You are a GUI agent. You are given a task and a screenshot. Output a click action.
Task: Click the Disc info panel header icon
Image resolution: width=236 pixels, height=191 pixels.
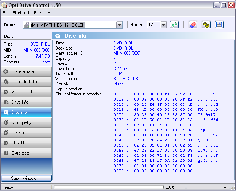[58, 36]
